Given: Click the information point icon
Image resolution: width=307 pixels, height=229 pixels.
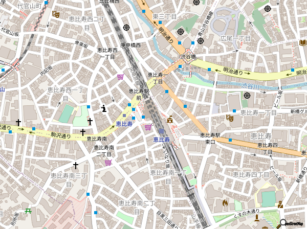Looking at the screenshot, I should (104, 108).
